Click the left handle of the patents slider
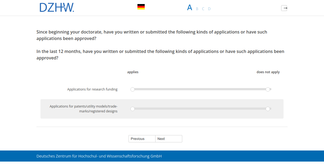 point(133,109)
